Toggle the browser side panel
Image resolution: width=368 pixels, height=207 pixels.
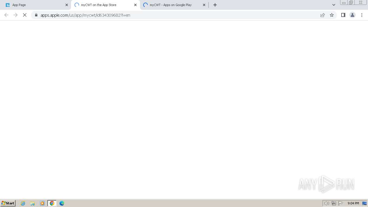coord(343,15)
